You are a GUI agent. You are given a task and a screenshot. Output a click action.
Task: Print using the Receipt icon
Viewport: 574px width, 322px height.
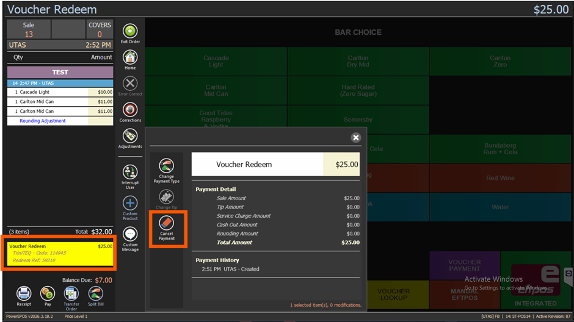[24, 293]
